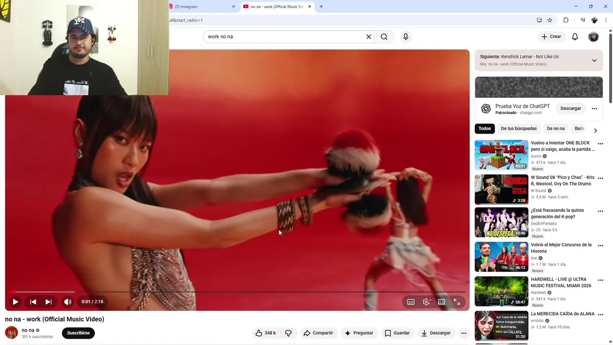Viewport: 613px width, 345px height.
Task: Open the Chrome profile avatar
Action: coord(594,20)
